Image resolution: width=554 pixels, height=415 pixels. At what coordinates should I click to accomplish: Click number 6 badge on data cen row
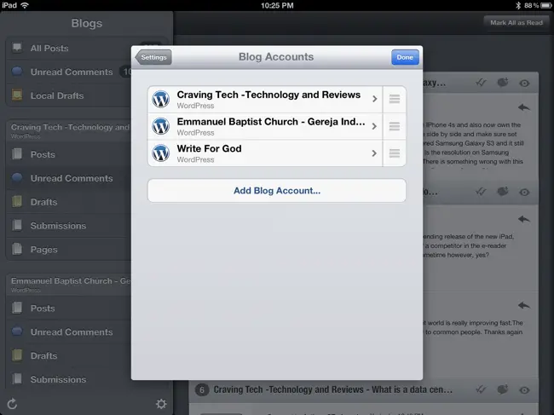(202, 390)
